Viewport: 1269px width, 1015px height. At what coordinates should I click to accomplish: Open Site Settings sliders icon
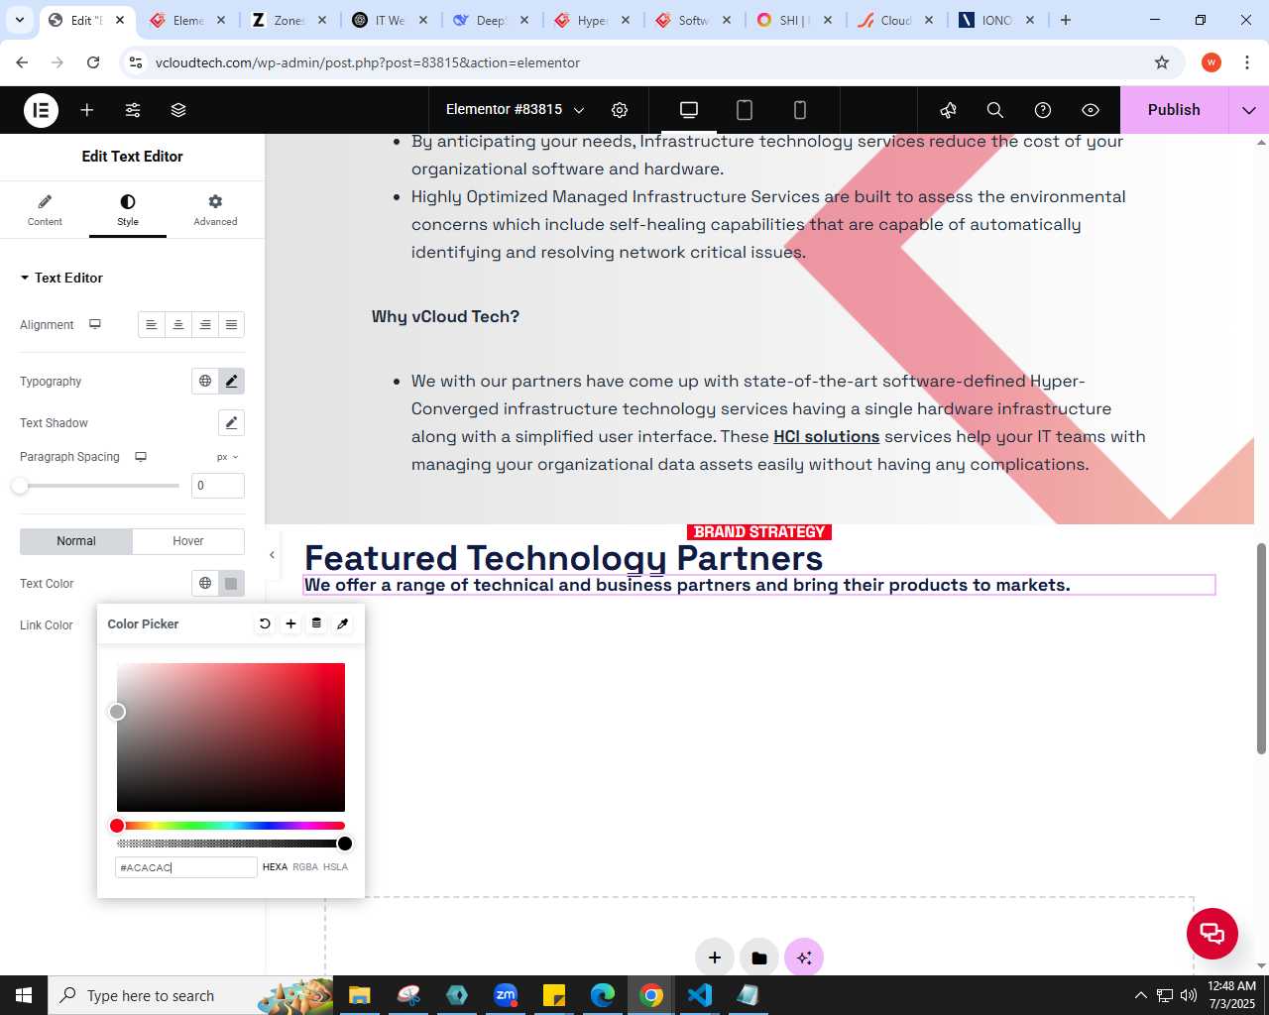[133, 110]
